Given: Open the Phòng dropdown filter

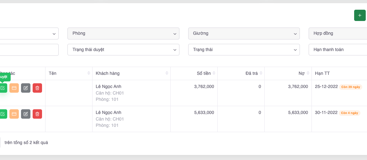Looking at the screenshot, I should (x=123, y=34).
